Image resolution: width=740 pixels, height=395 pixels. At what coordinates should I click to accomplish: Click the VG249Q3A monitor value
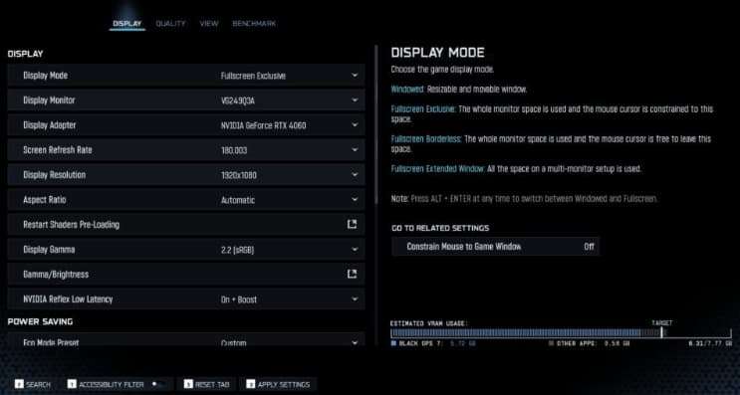pos(238,100)
